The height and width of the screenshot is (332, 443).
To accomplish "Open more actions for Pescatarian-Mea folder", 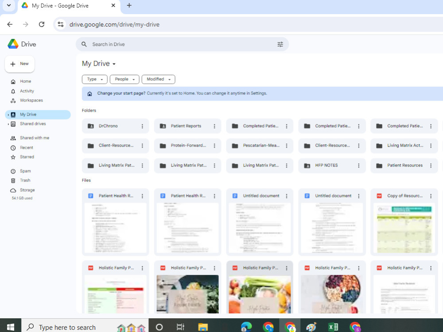I will coord(287,146).
